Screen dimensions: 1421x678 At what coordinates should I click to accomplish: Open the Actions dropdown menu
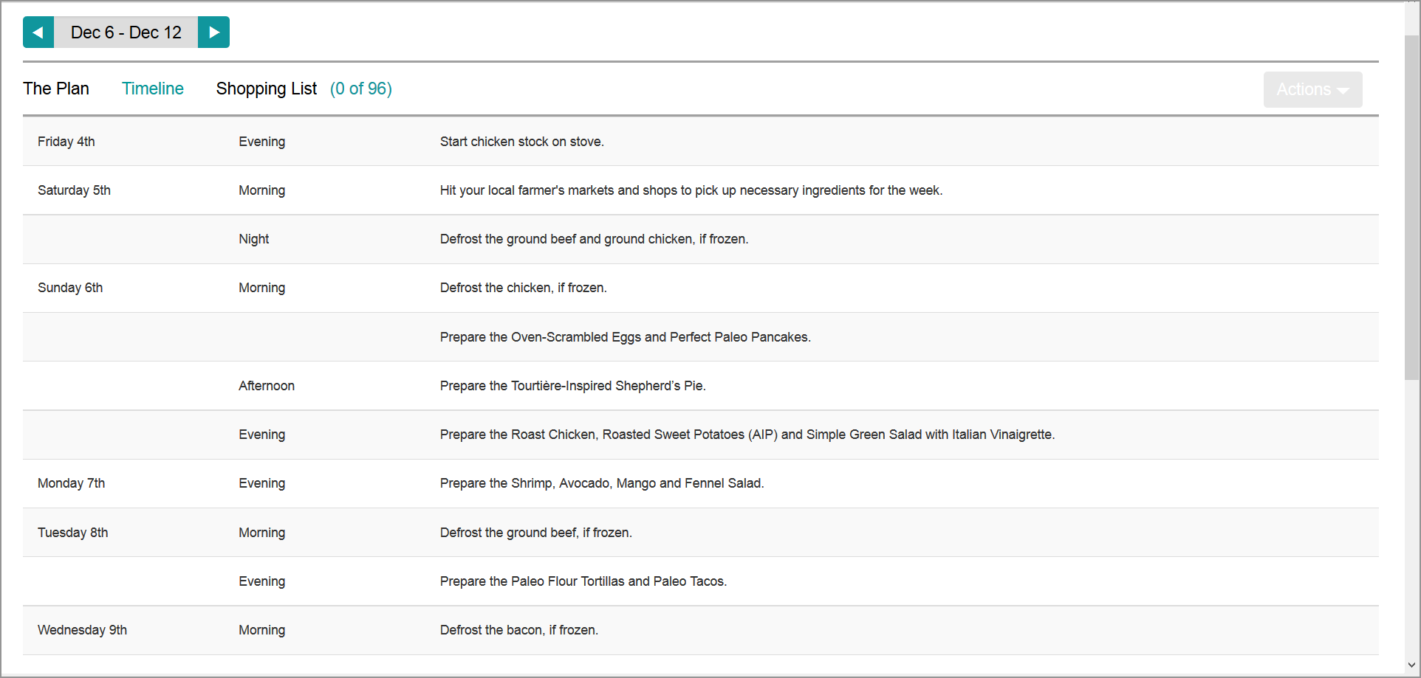click(1312, 89)
